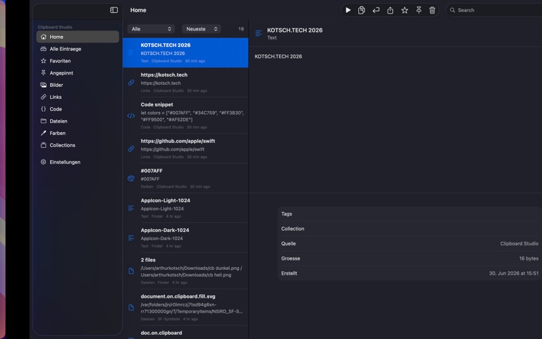The width and height of the screenshot is (542, 339).
Task: Open Bilder in the sidebar
Action: [x=78, y=85]
